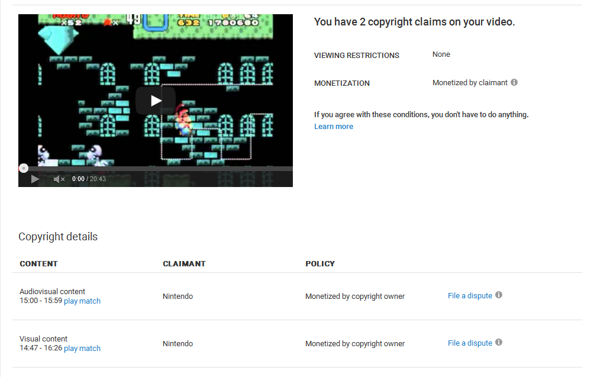Viewport: 594px width, 377px height.
Task: Select Nintendo in the Audiovisual content row
Action: point(177,297)
